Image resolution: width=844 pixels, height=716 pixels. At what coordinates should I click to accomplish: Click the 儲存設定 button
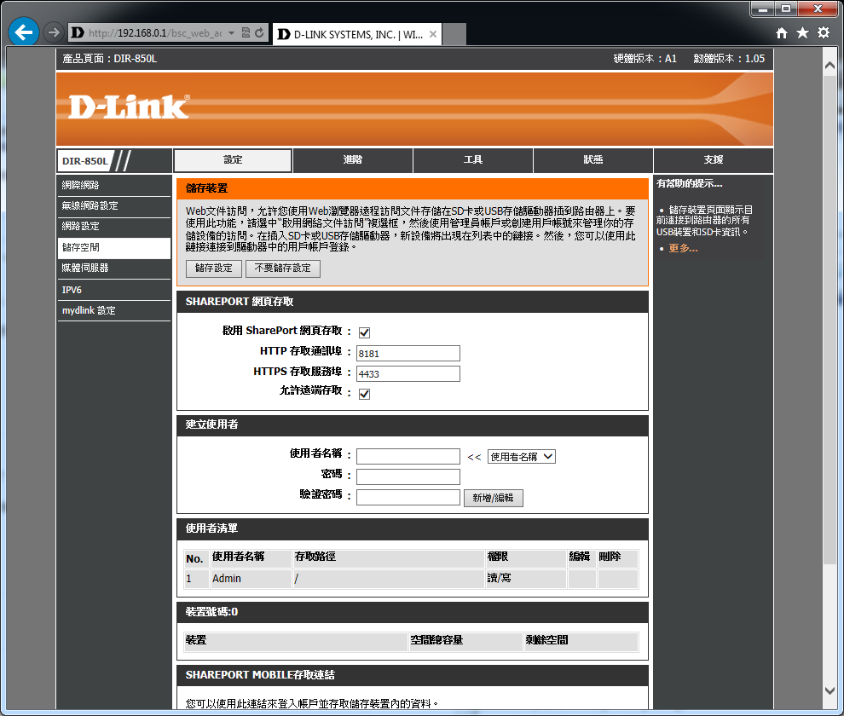(214, 268)
